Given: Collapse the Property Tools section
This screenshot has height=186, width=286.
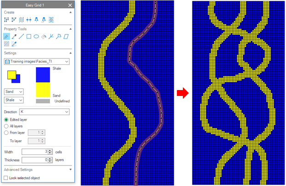Looking at the screenshot, I should (x=70, y=28).
